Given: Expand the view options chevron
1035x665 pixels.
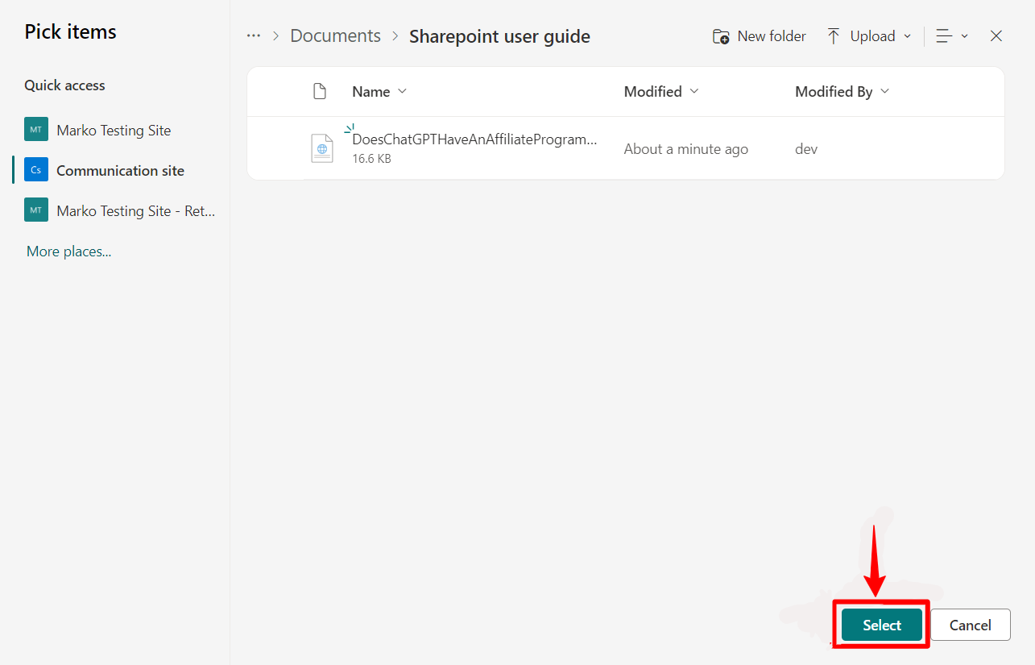Looking at the screenshot, I should tap(964, 36).
